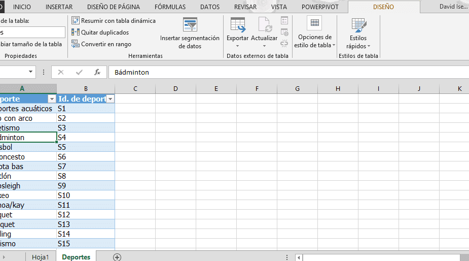The image size is (469, 261).
Task: Click the Convertir en rango icon
Action: pos(76,44)
